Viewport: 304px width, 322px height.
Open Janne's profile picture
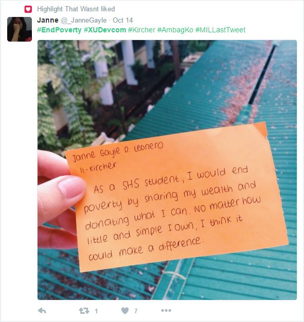(20, 29)
